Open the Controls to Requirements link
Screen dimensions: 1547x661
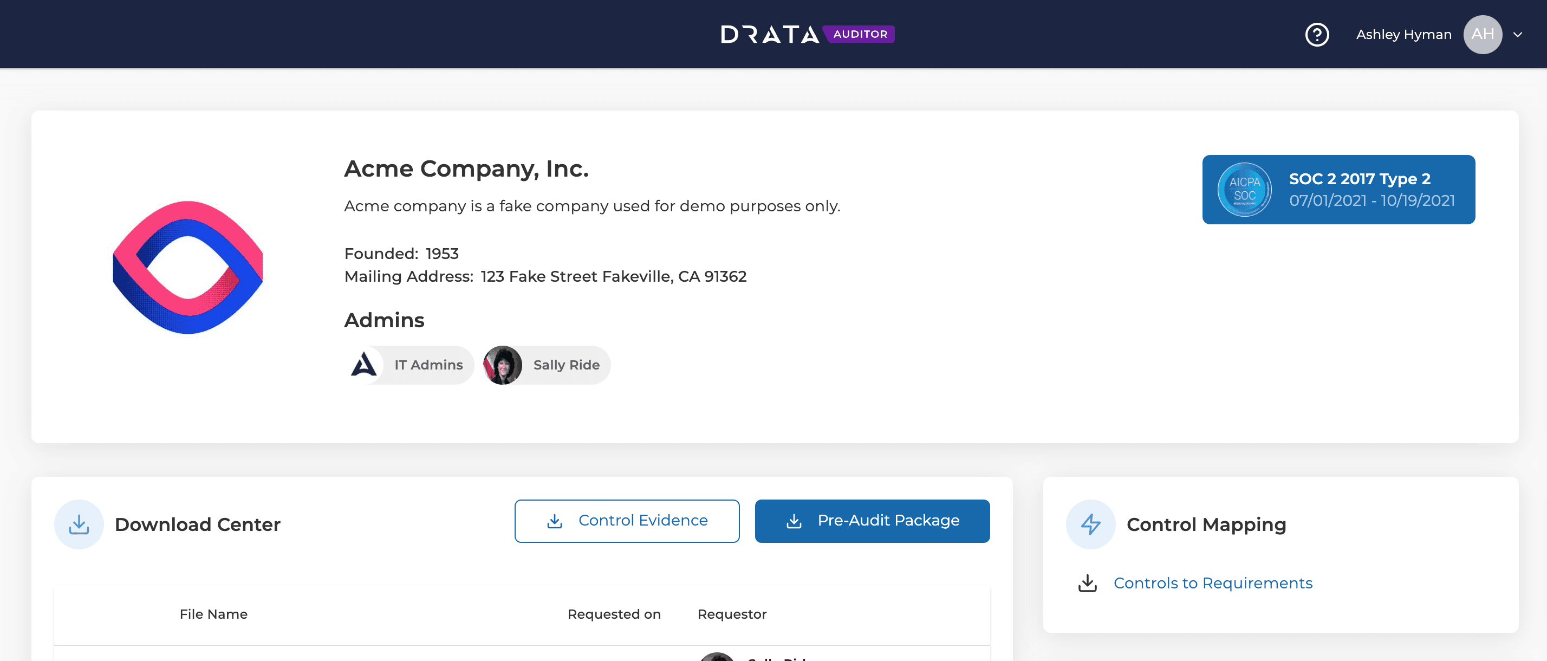pos(1212,583)
